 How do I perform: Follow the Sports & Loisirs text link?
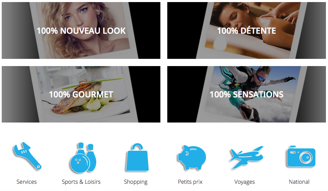tap(81, 182)
